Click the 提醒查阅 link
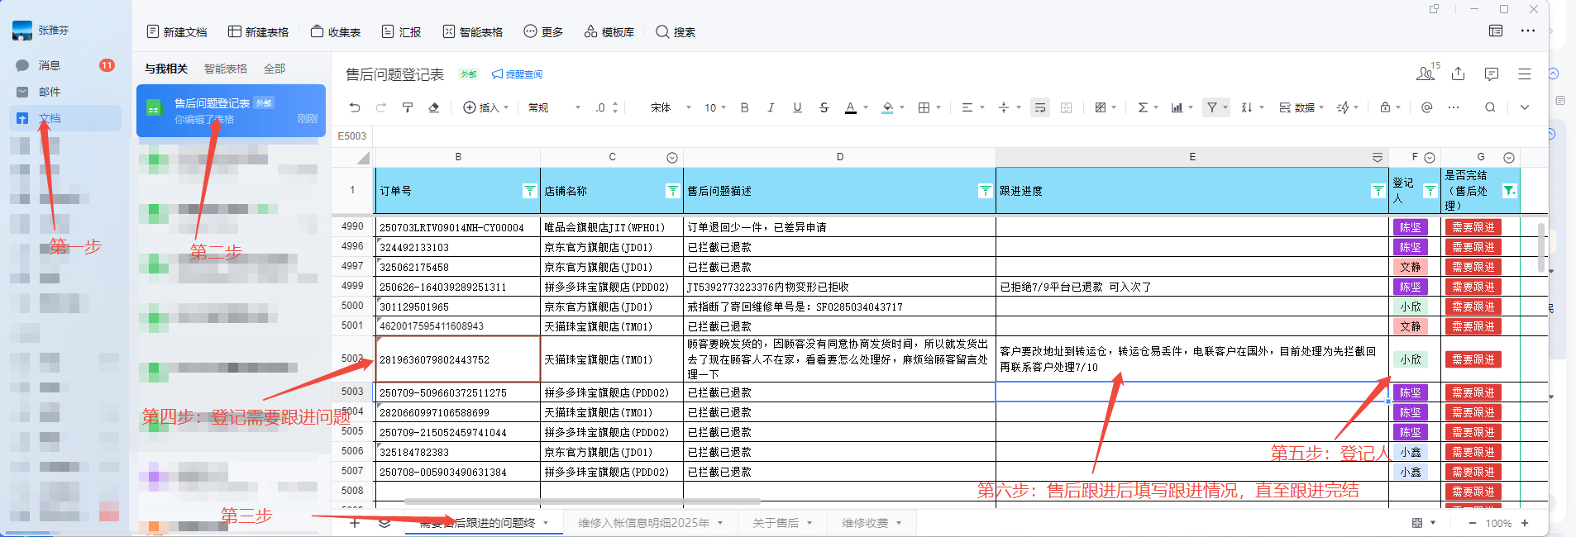 pyautogui.click(x=518, y=74)
